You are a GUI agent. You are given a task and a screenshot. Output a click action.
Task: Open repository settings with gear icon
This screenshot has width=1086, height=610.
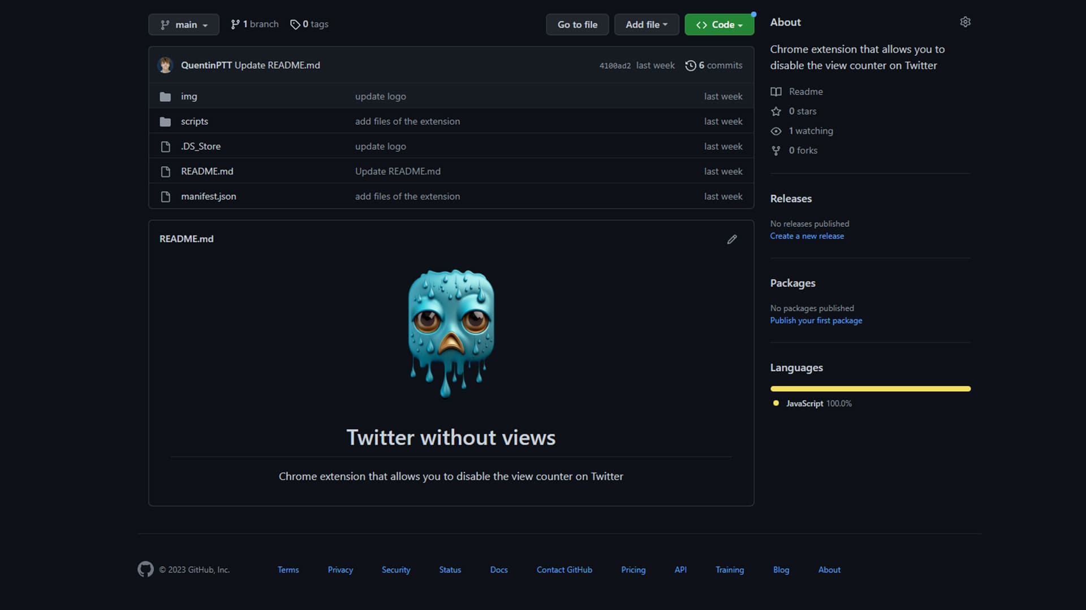tap(966, 21)
